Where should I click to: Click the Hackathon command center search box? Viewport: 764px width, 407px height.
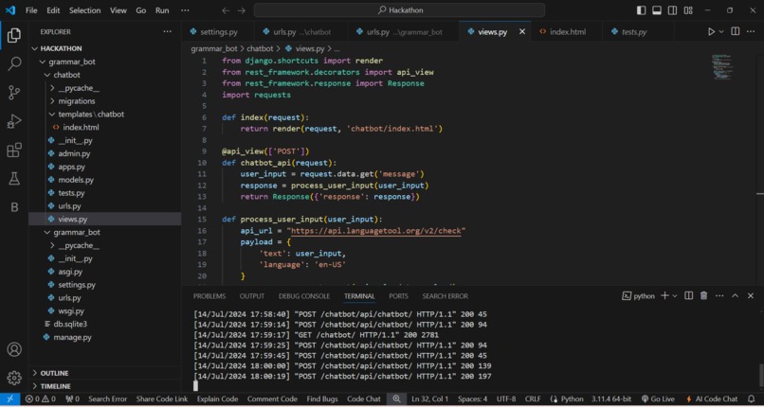tap(399, 10)
